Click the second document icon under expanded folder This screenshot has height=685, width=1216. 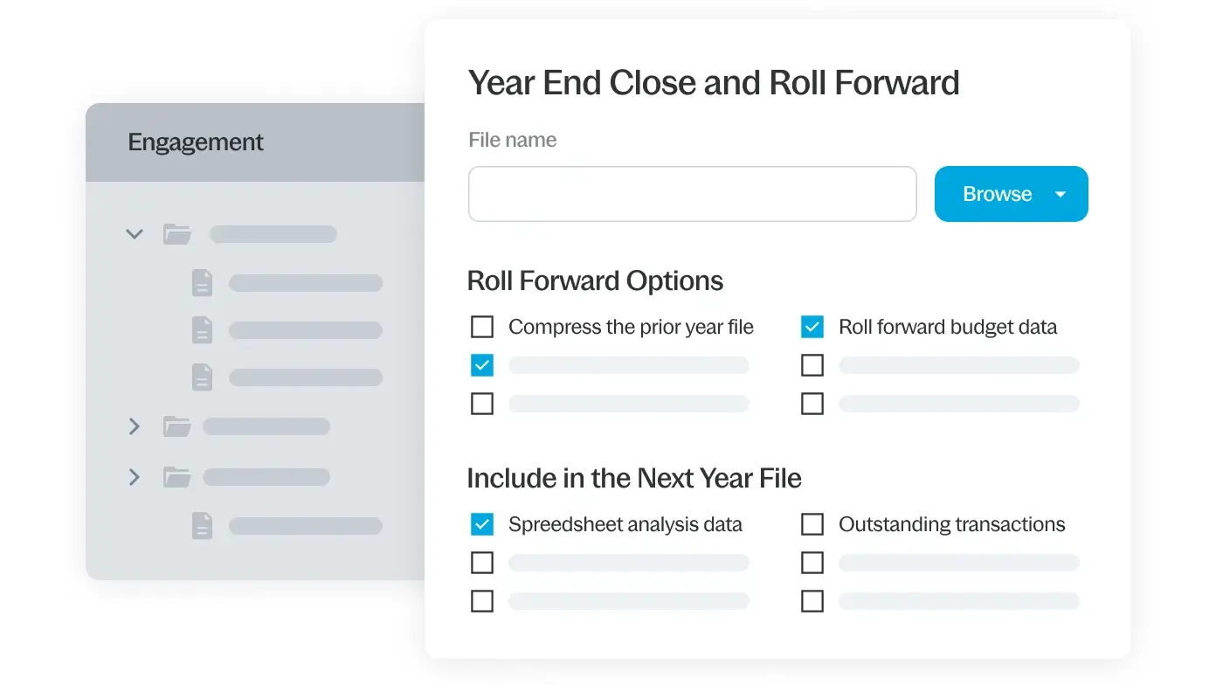point(202,330)
